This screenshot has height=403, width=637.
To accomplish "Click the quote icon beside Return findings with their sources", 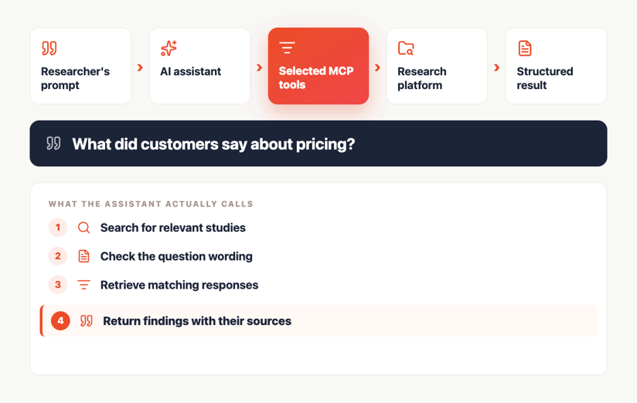I will pyautogui.click(x=86, y=321).
